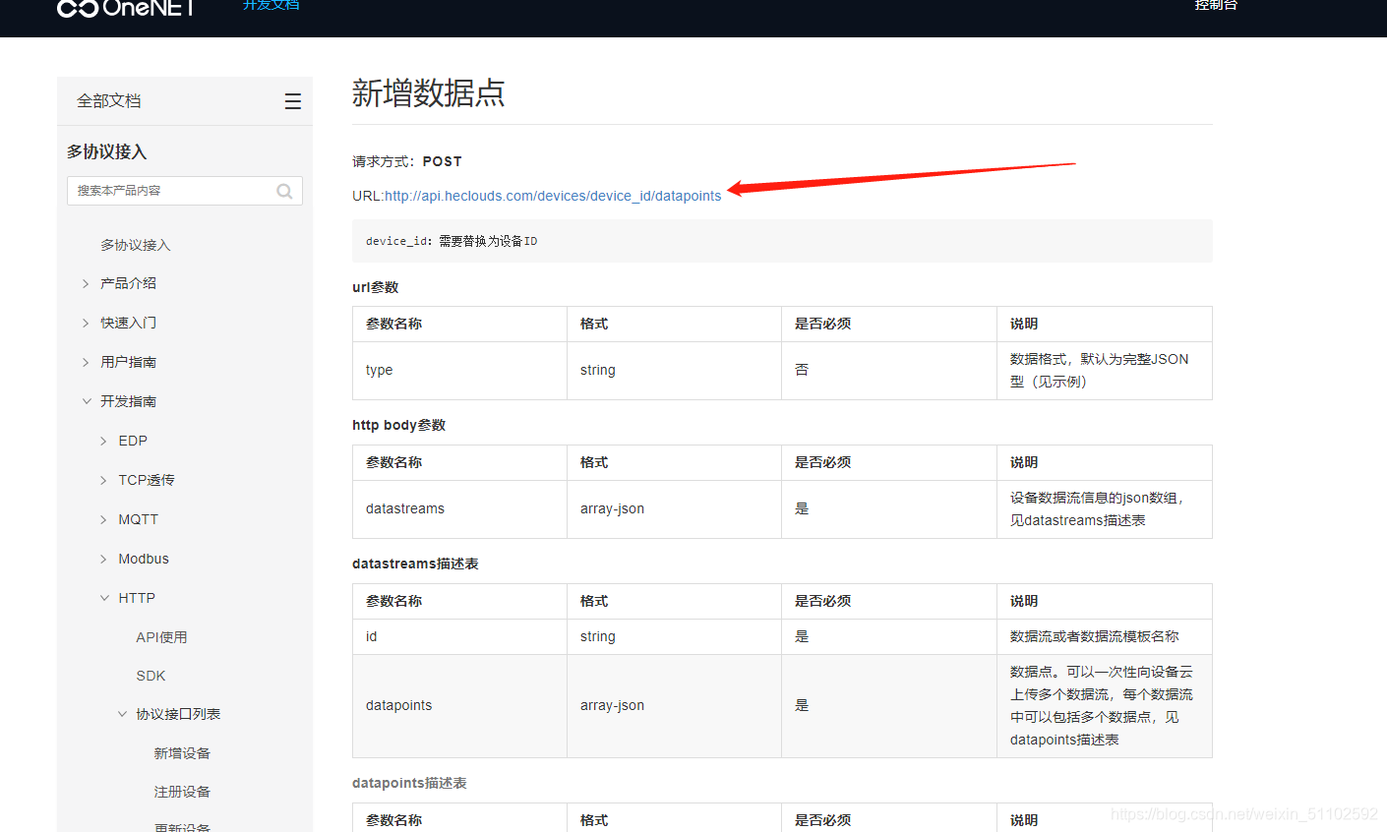
Task: Click the 请求方式: POST text
Action: [x=407, y=161]
